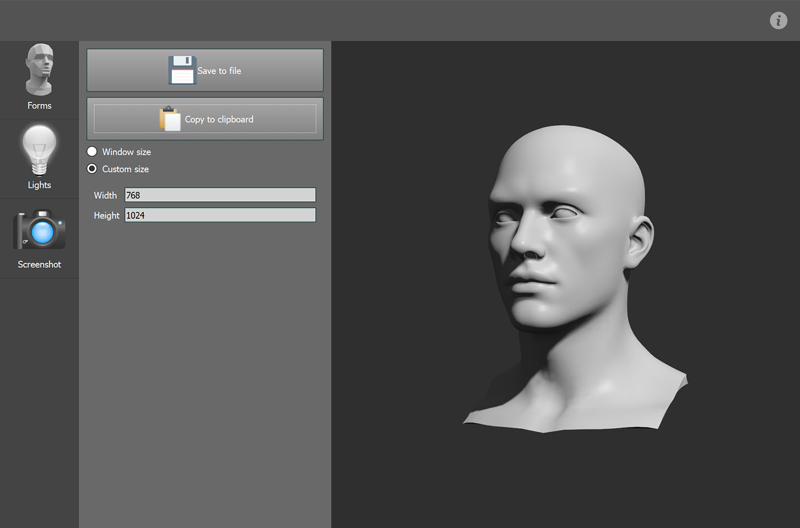Open the Screenshot panel with camera icon
Screen dimensions: 800x528
pos(39,239)
